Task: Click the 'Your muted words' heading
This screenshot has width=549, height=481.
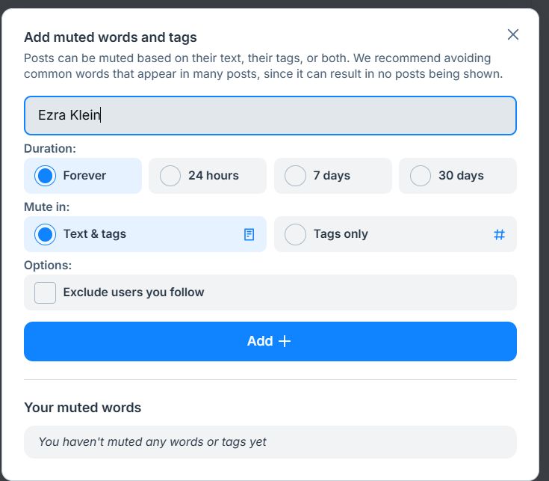Action: [x=83, y=408]
